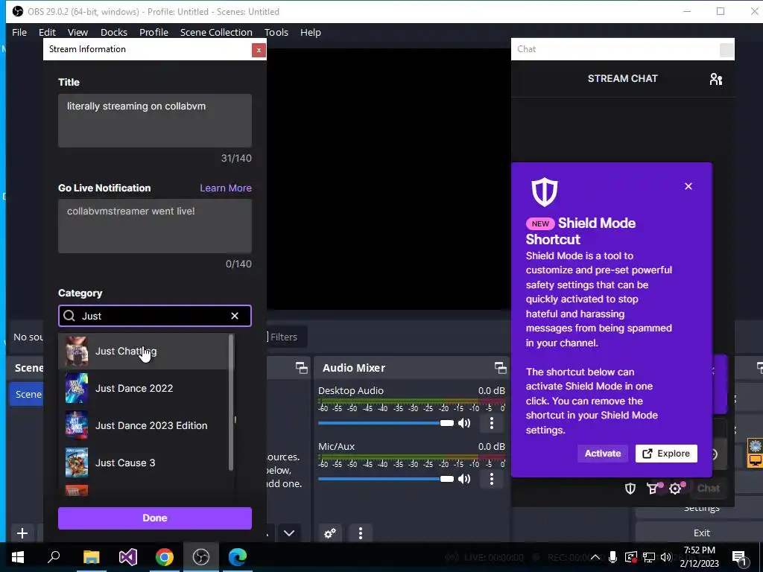Open Desktop Audio options menu
Screen dimensions: 763x572
[492, 423]
